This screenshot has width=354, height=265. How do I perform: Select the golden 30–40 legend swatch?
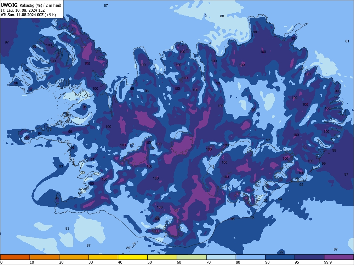click(103, 257)
